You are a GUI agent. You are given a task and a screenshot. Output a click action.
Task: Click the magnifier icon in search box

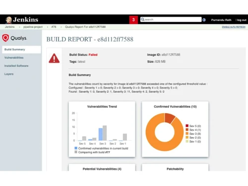[x=142, y=19]
